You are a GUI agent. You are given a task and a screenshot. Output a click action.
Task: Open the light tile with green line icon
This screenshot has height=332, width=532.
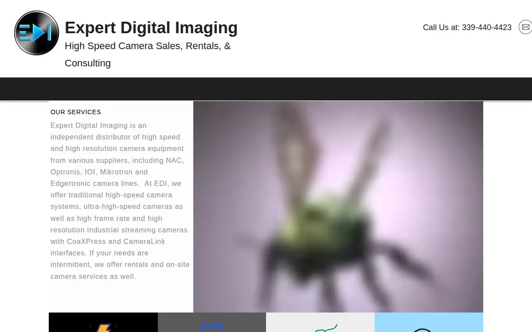320,322
